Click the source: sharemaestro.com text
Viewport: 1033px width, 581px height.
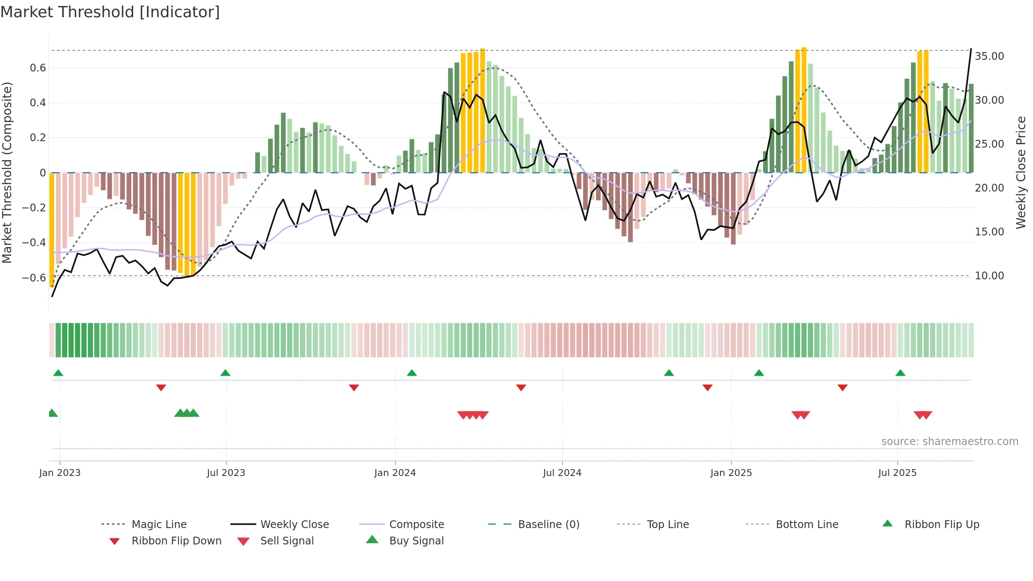[x=950, y=442]
